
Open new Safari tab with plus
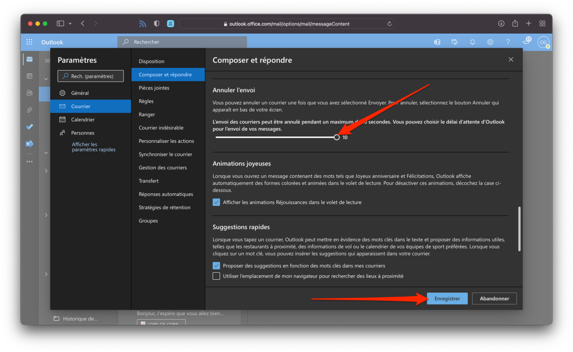[x=529, y=23]
